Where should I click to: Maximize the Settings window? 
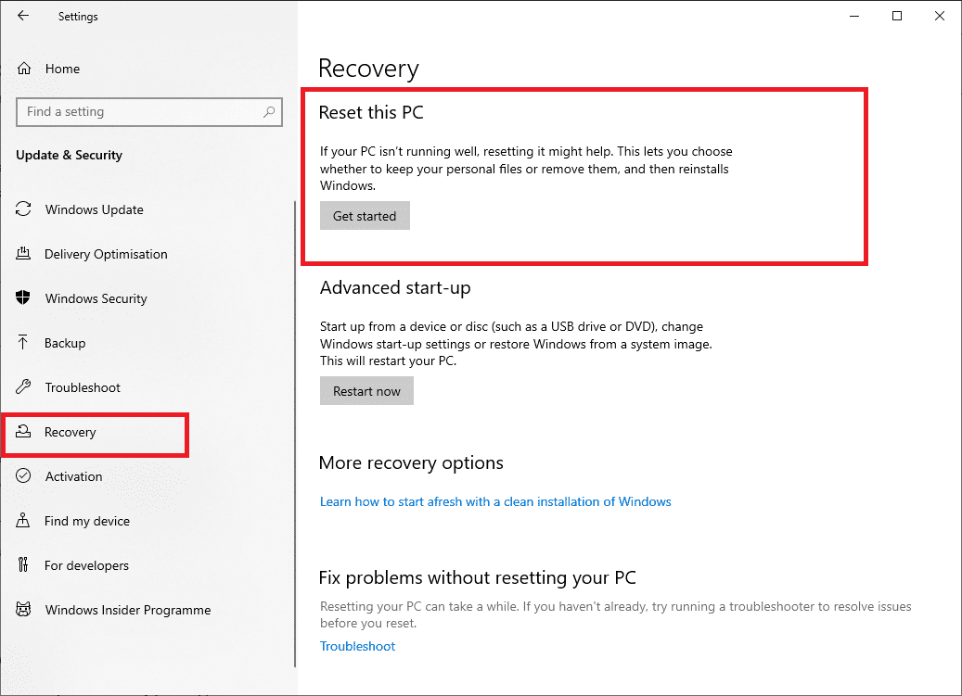coord(897,16)
